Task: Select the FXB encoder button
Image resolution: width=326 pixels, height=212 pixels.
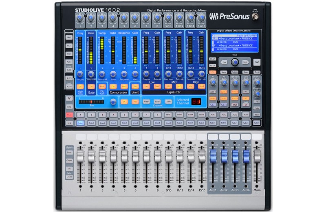Action: click(x=69, y=54)
